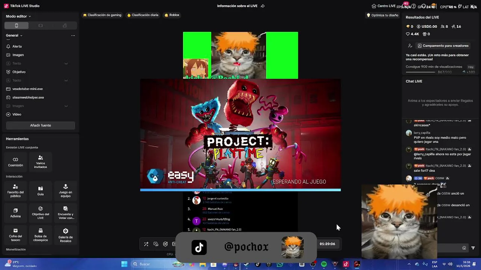Open Favorito del público tool

point(15,191)
